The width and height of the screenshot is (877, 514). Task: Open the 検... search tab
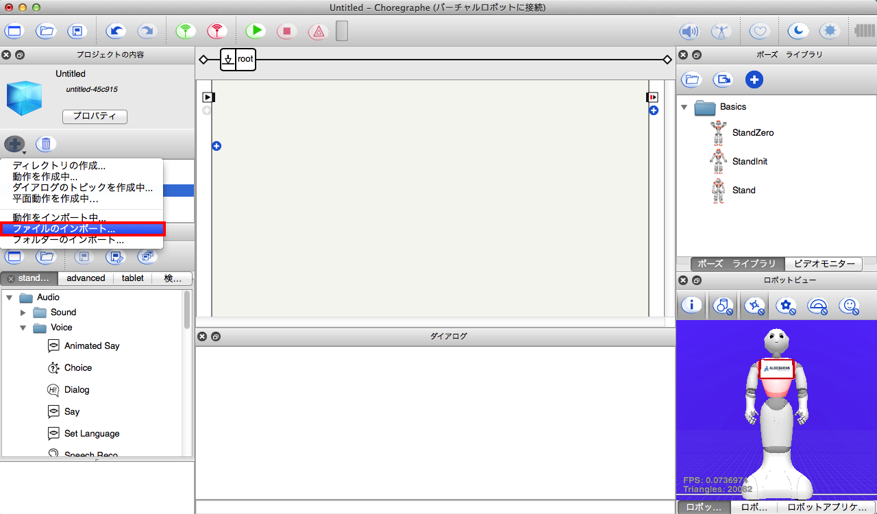(173, 278)
